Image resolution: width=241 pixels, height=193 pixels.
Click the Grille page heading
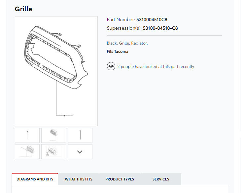[23, 9]
